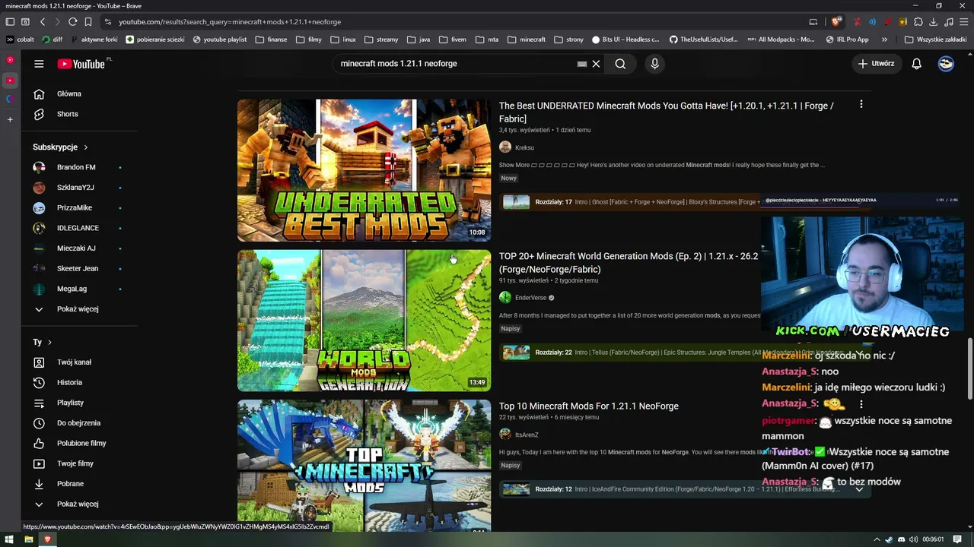The width and height of the screenshot is (974, 547).
Task: Open Rozdziały: 17 chapters of Underrated Mods video
Action: click(553, 202)
